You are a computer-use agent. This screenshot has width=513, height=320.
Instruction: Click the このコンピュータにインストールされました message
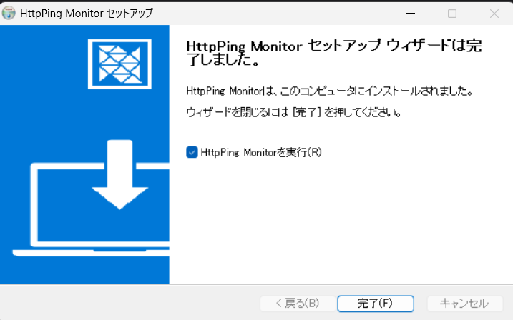click(330, 91)
